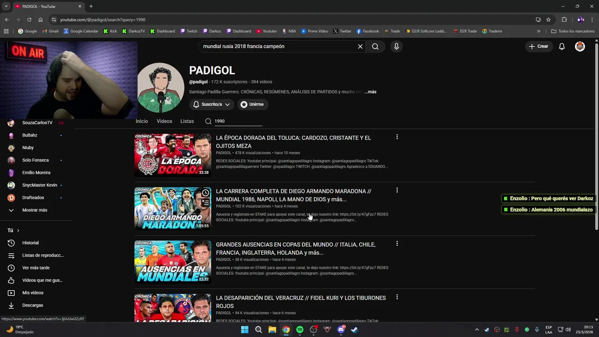
Task: Bookmark this page with star icon
Action: [x=548, y=20]
